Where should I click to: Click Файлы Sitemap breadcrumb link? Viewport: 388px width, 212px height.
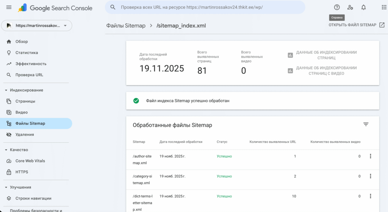[x=125, y=26]
